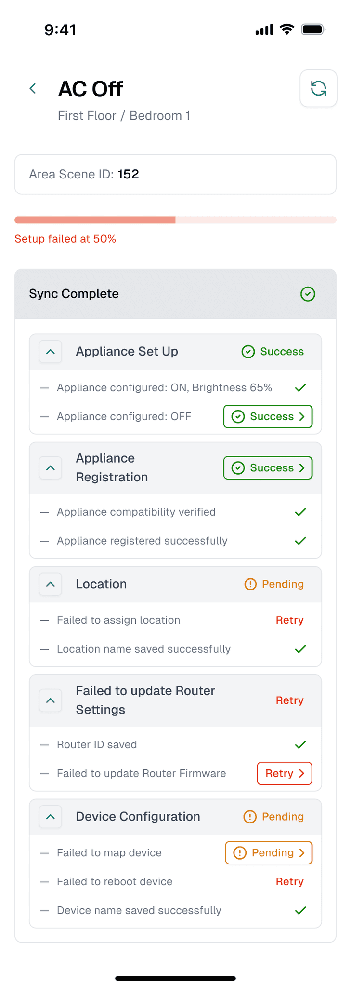Viewport: 351px width, 988px height.
Task: Open the Appliance Registration Success button
Action: [268, 468]
